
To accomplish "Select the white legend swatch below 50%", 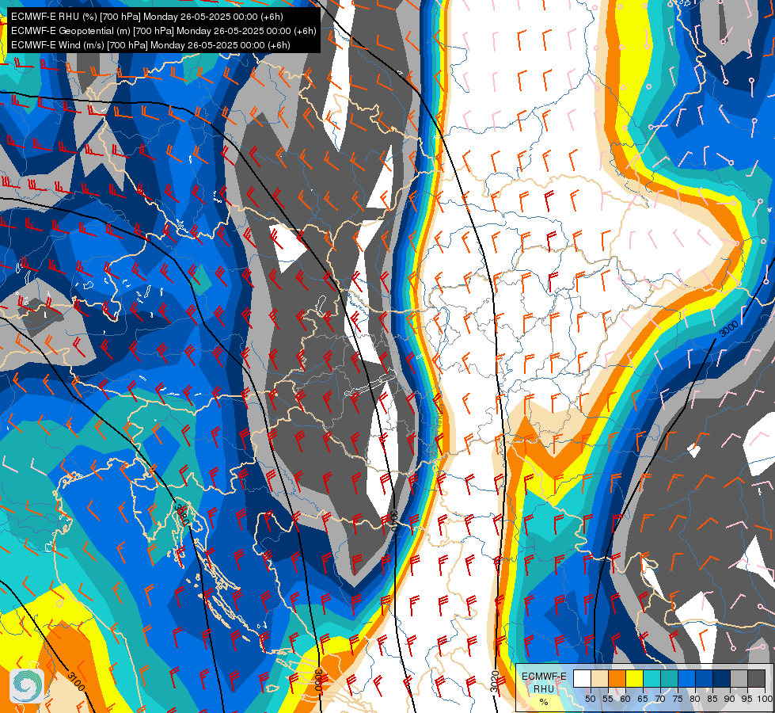I will click(582, 678).
